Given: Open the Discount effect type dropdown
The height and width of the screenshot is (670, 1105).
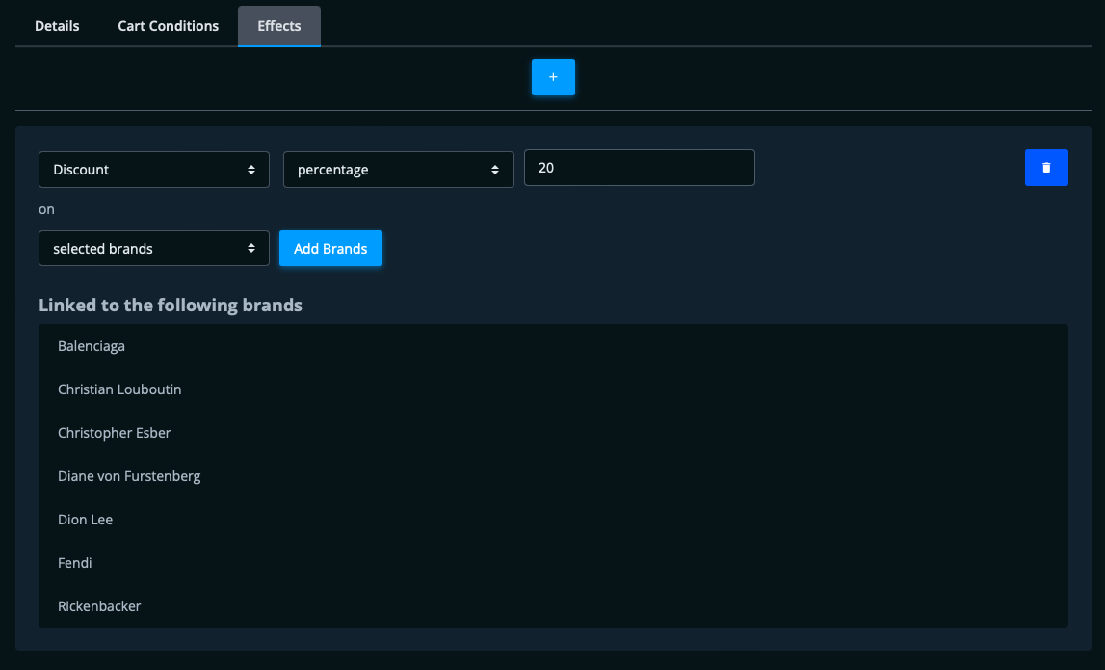Looking at the screenshot, I should [153, 170].
